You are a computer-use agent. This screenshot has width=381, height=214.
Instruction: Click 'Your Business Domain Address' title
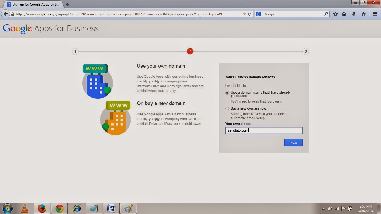[x=250, y=77]
